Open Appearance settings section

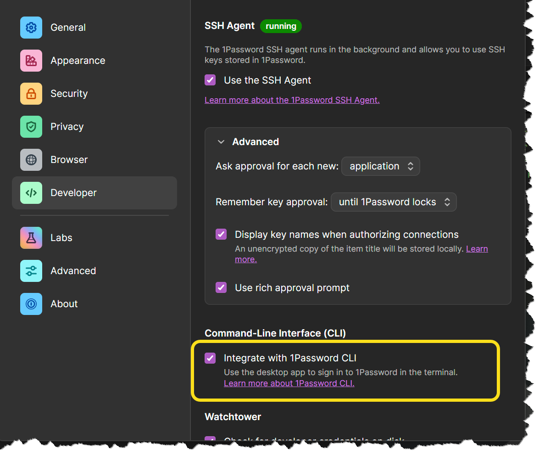[94, 61]
